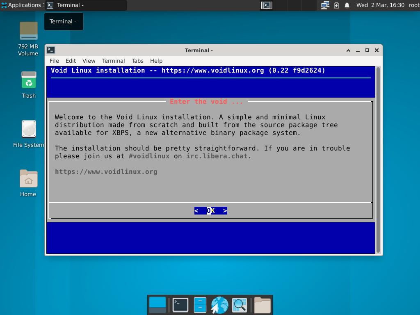This screenshot has width=420, height=315.
Task: Minimize the Terminal window
Action: click(358, 50)
